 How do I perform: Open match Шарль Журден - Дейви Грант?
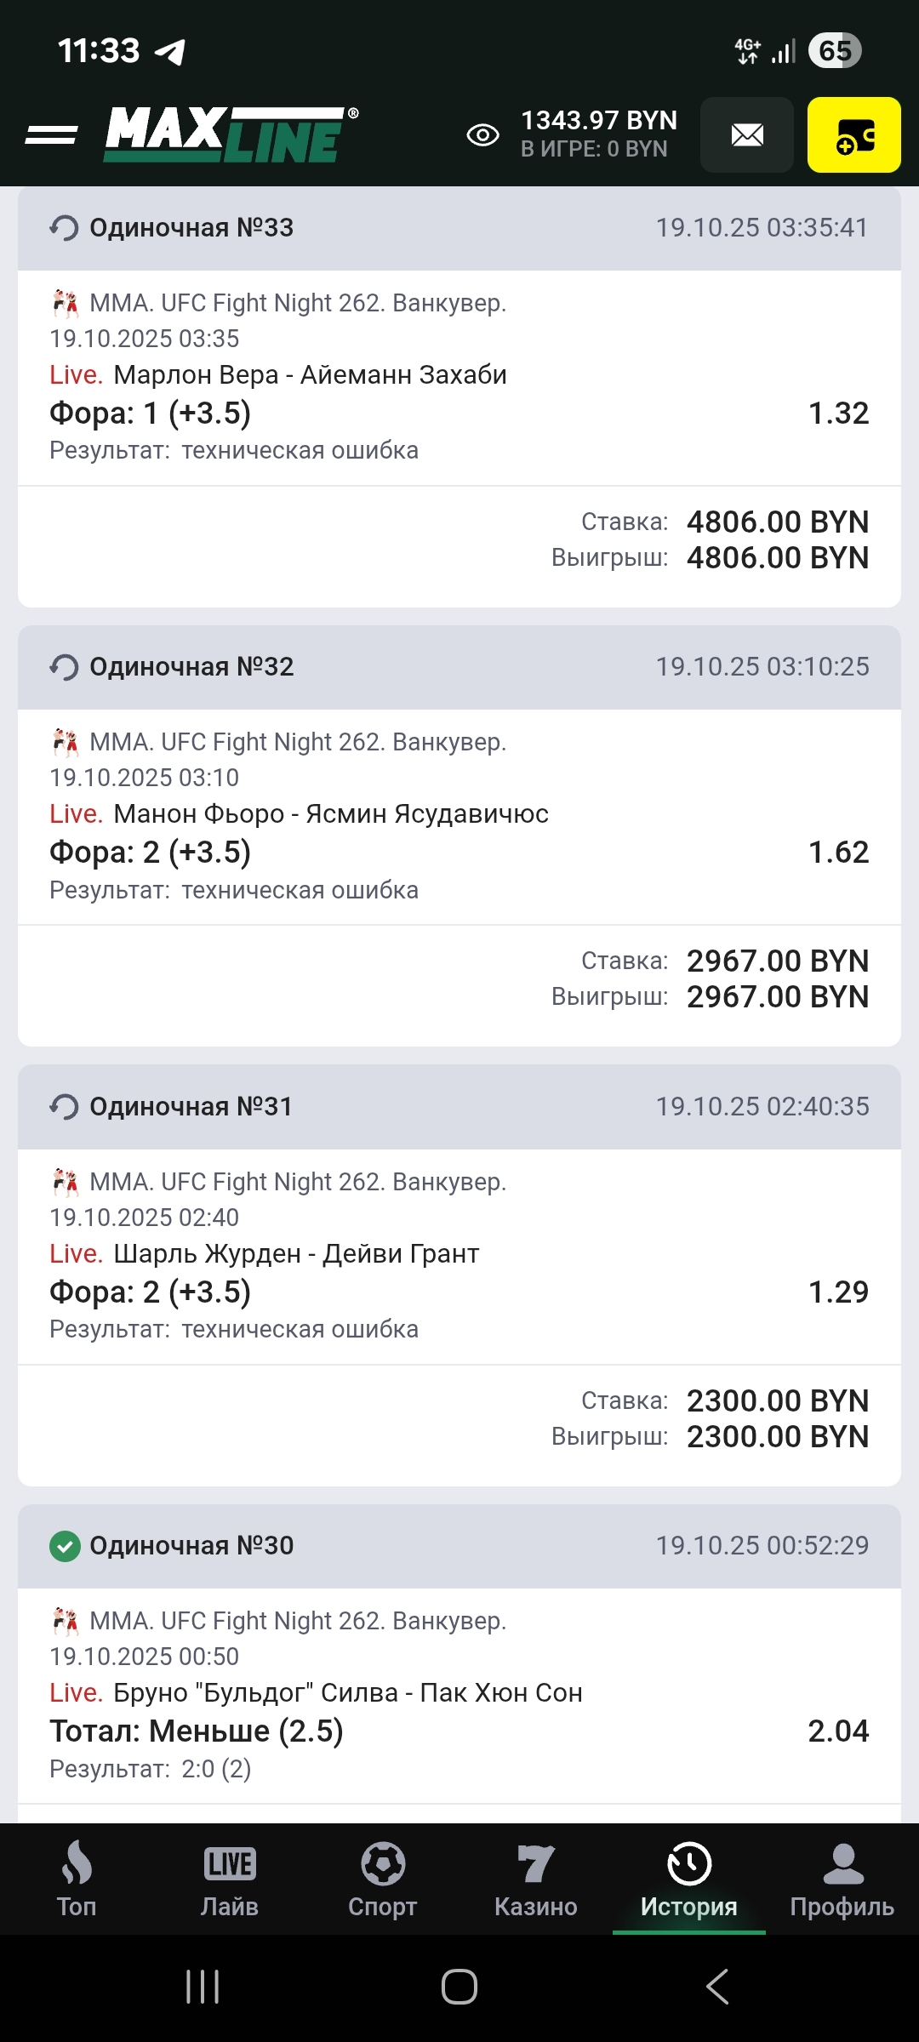pyautogui.click(x=296, y=1254)
